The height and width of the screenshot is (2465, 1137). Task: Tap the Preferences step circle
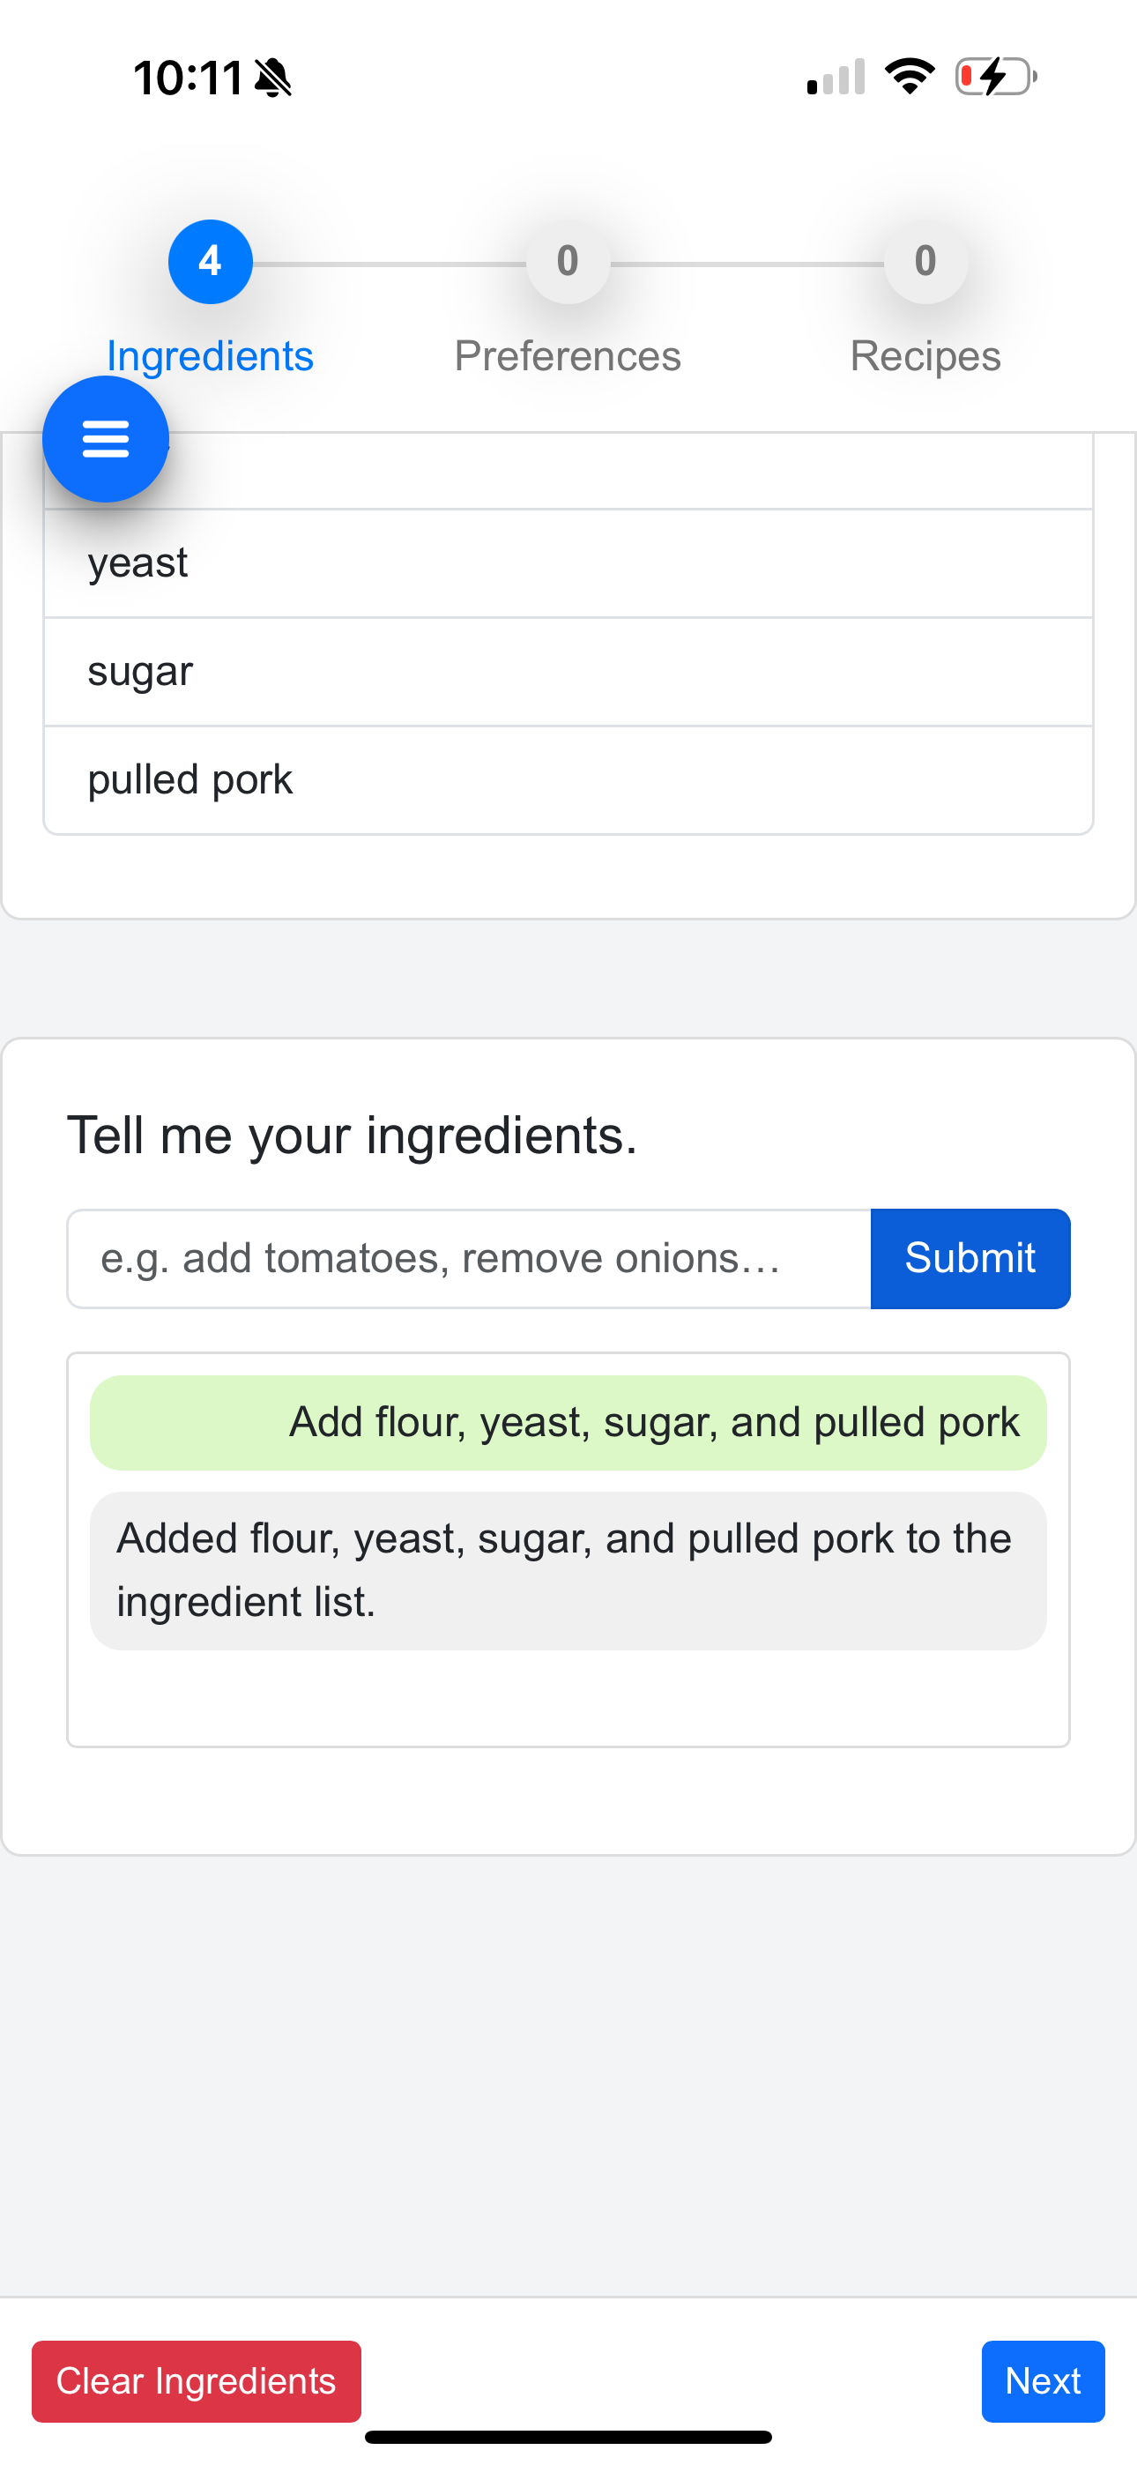568,261
